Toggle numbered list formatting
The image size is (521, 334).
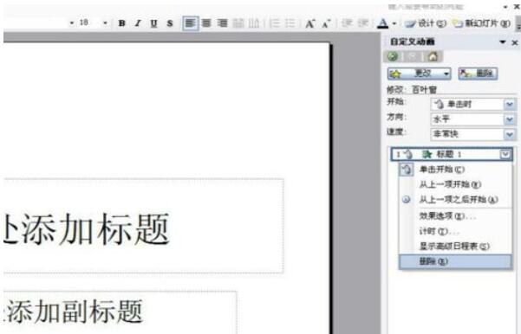click(x=275, y=23)
